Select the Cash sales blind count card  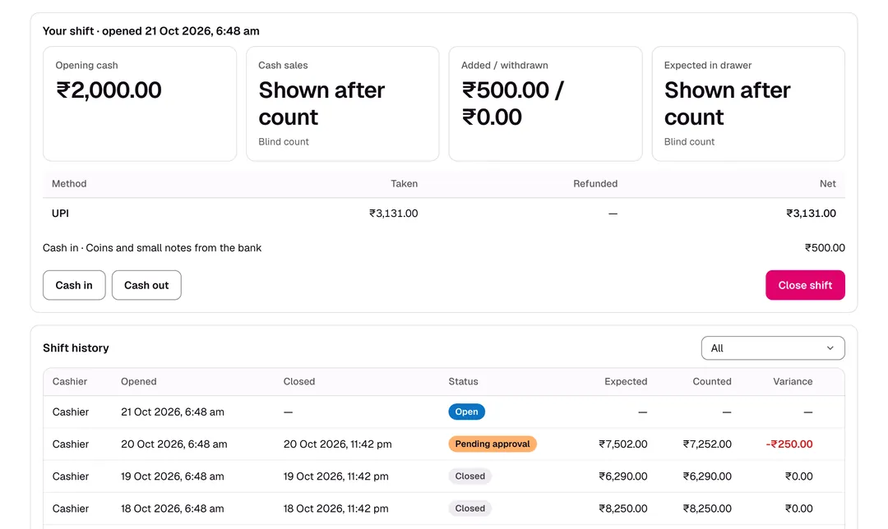click(x=343, y=103)
